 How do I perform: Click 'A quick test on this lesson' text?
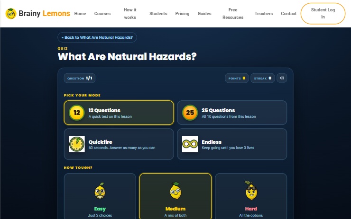tap(110, 116)
